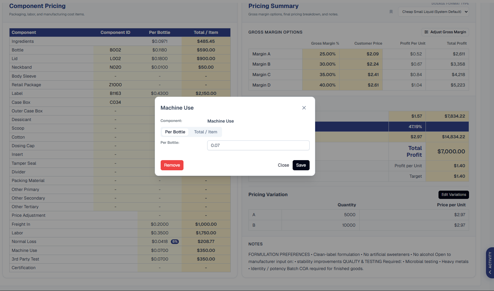494x291 pixels.
Task: Click variation B quantity 10000
Action: 348,225
